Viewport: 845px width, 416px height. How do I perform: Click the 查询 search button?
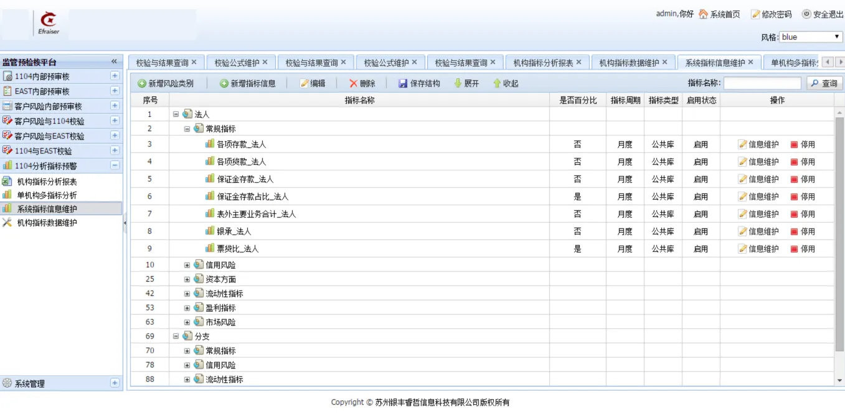click(824, 83)
